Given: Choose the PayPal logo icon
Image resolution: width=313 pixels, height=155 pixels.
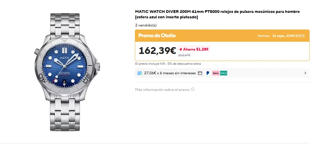Looking at the screenshot, I should click(208, 73).
